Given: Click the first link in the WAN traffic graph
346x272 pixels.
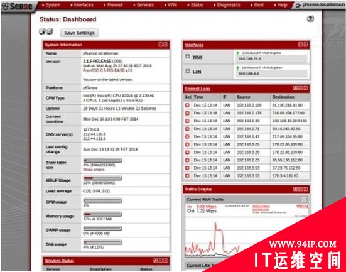Looking at the screenshot, I should click(x=261, y=206).
